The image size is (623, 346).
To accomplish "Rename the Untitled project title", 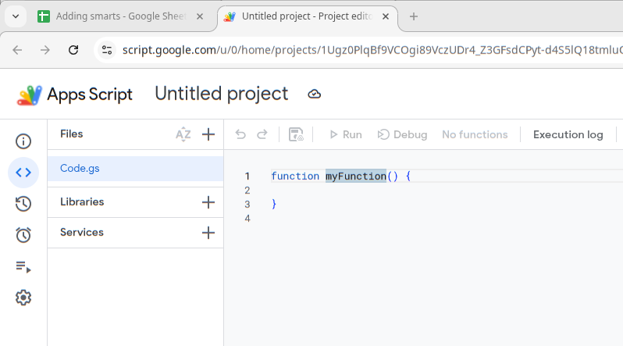I will [x=221, y=95].
